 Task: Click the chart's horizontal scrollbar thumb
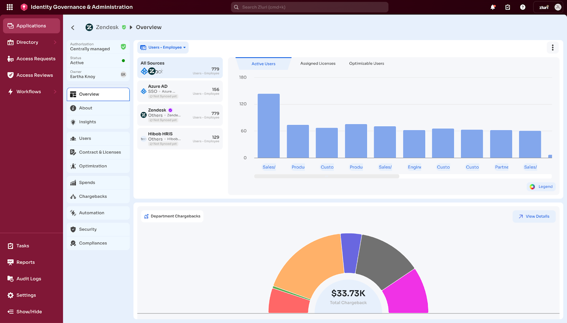[327, 176]
